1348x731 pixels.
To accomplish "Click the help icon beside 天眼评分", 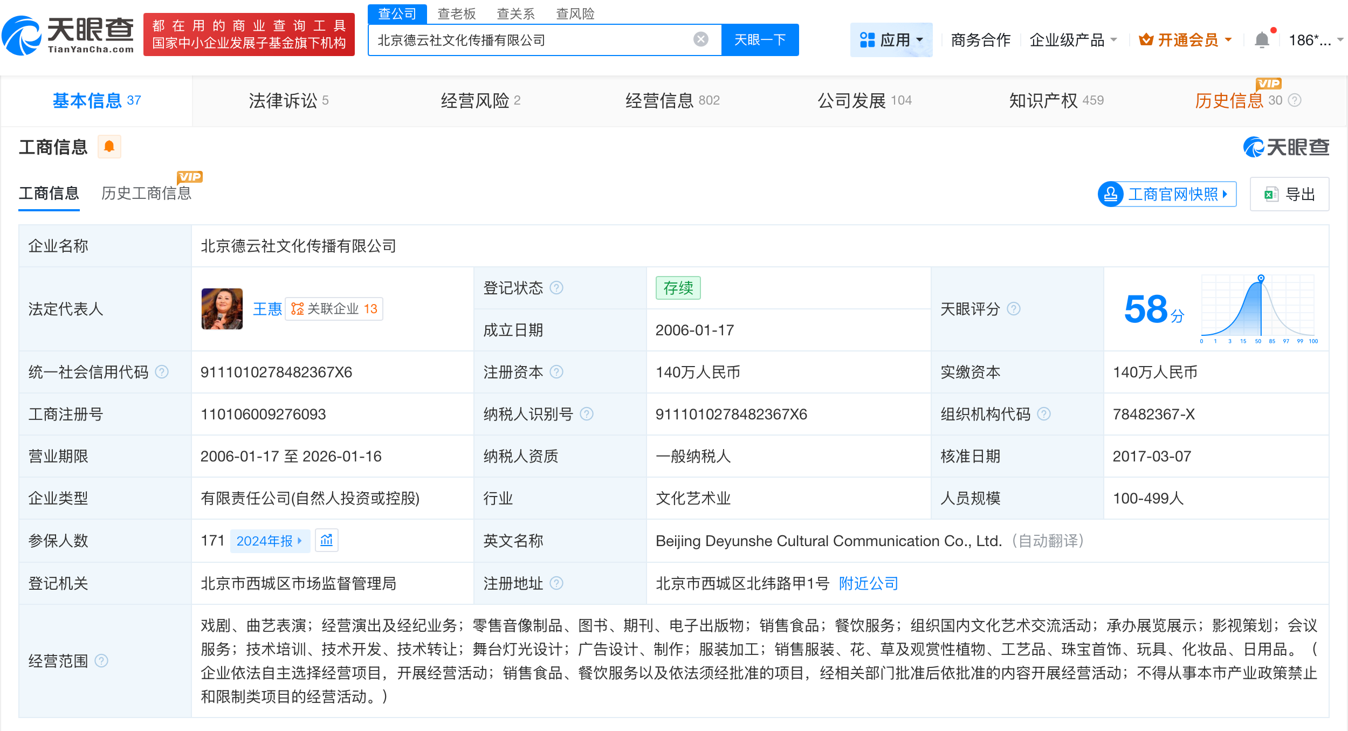I will [x=1014, y=309].
